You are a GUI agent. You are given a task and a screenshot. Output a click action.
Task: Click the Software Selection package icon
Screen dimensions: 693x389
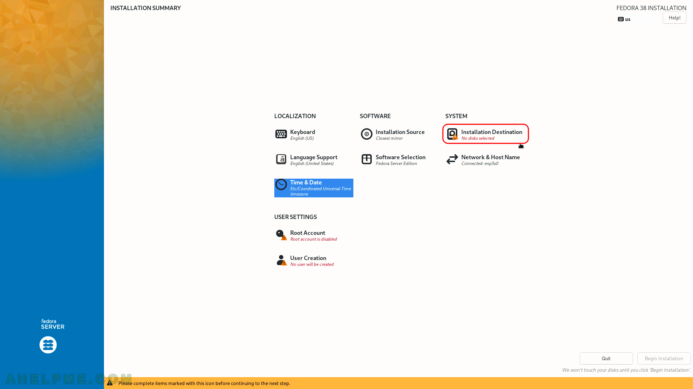coord(366,159)
